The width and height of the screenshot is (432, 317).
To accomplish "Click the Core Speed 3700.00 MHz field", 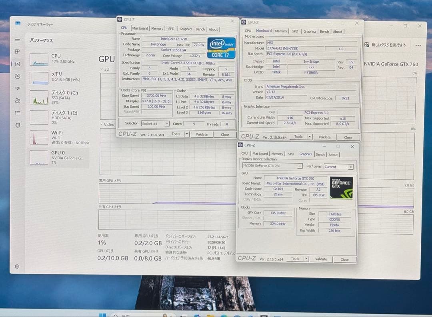I will 156,96.
